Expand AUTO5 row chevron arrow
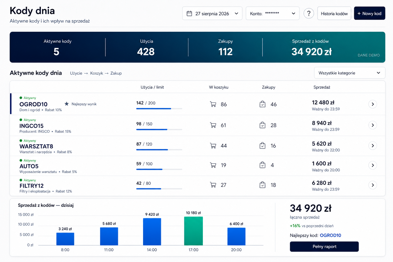Viewport: 393px width, 262px height. tap(373, 165)
